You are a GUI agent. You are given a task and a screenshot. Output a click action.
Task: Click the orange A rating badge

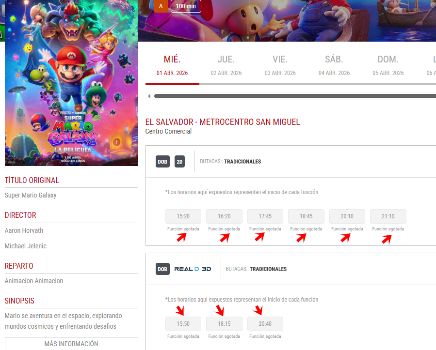click(x=161, y=6)
